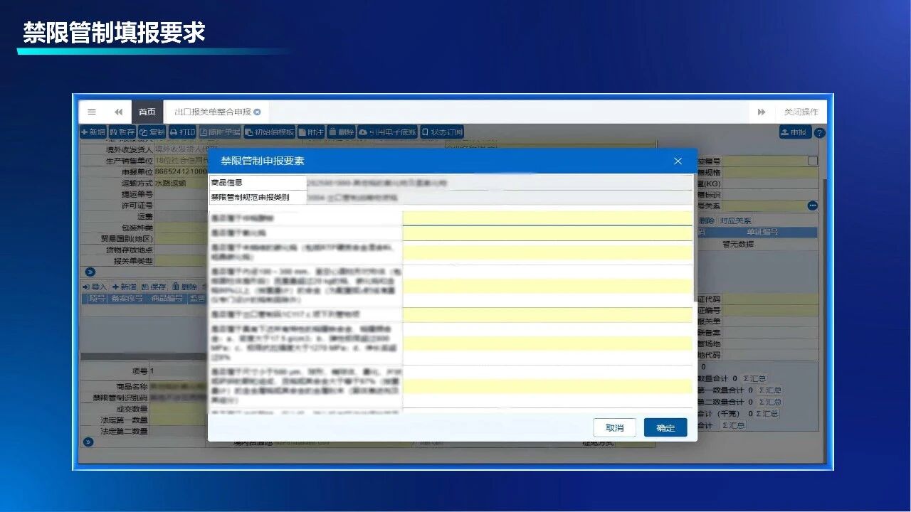Click the blue question mark help icon
Screen dimensions: 911x512
[x=820, y=133]
